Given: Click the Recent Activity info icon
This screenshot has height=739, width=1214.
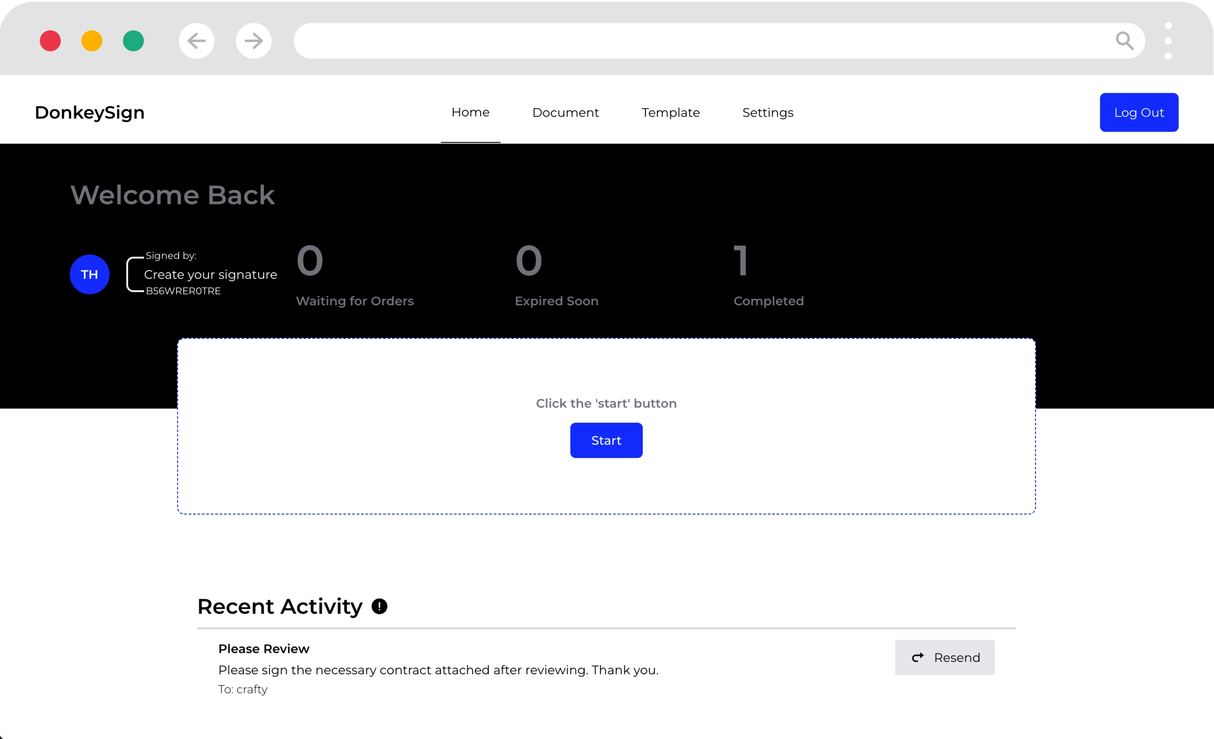Looking at the screenshot, I should [379, 606].
